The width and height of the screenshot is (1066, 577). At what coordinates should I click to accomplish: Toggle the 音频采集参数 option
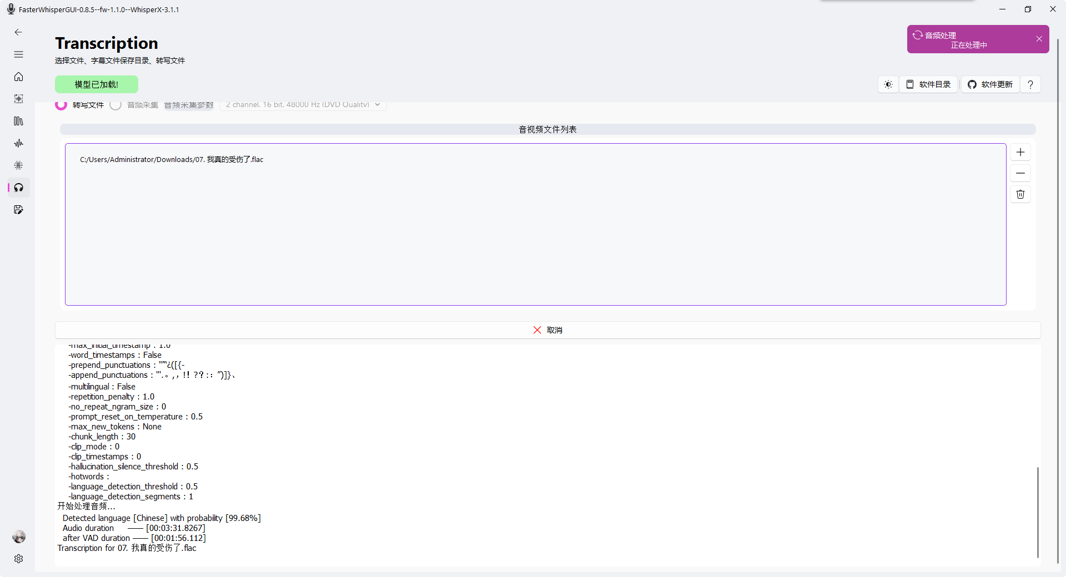[x=188, y=105]
